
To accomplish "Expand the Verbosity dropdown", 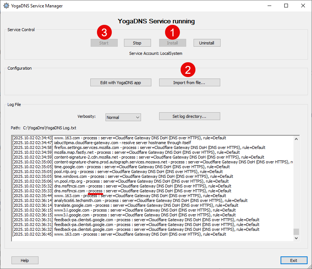I will pyautogui.click(x=123, y=117).
